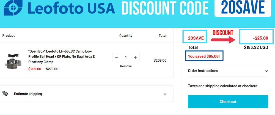
Task: Remove the ball head from cart
Action: point(126,66)
